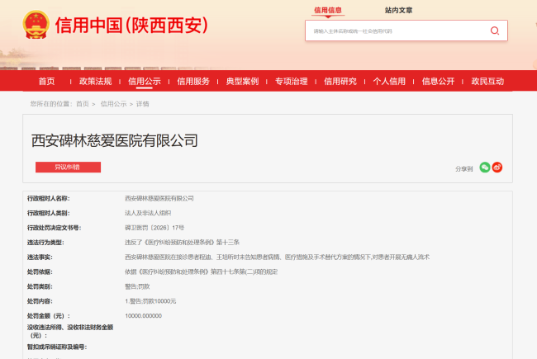
Task: Click the 分享到 label
Action: [463, 168]
